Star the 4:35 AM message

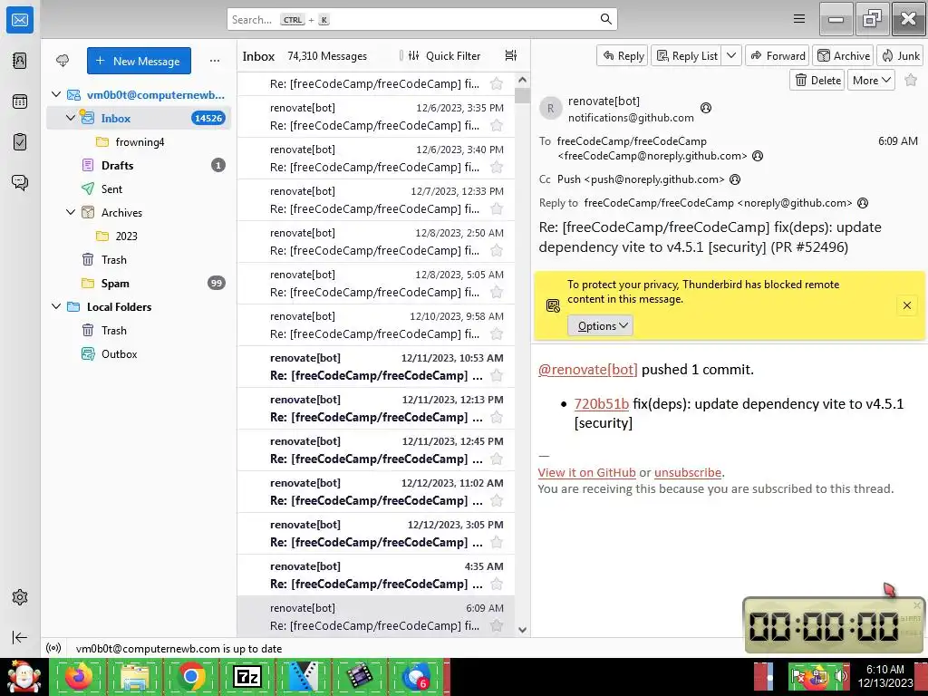coord(497,584)
